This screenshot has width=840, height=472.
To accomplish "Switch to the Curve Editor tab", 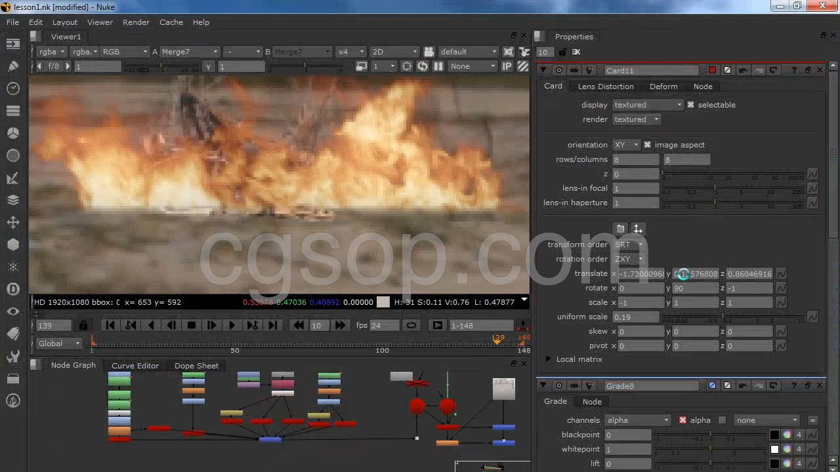I will point(135,366).
